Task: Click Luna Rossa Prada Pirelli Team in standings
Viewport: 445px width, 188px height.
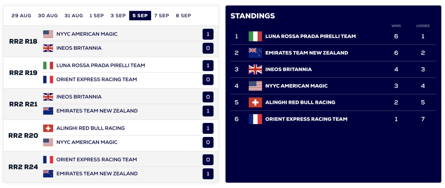Action: pyautogui.click(x=310, y=36)
